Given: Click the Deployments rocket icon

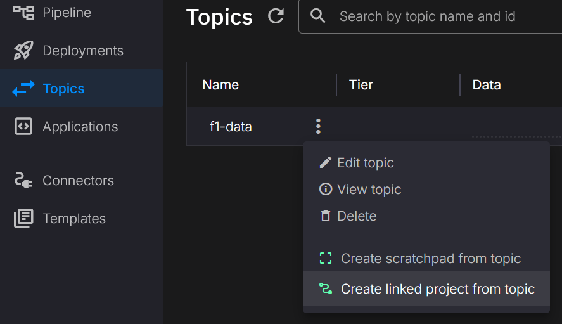Looking at the screenshot, I should [23, 51].
